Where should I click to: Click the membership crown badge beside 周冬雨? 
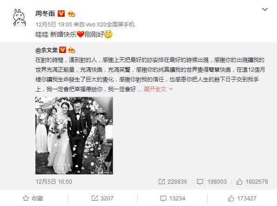[x=71, y=13]
